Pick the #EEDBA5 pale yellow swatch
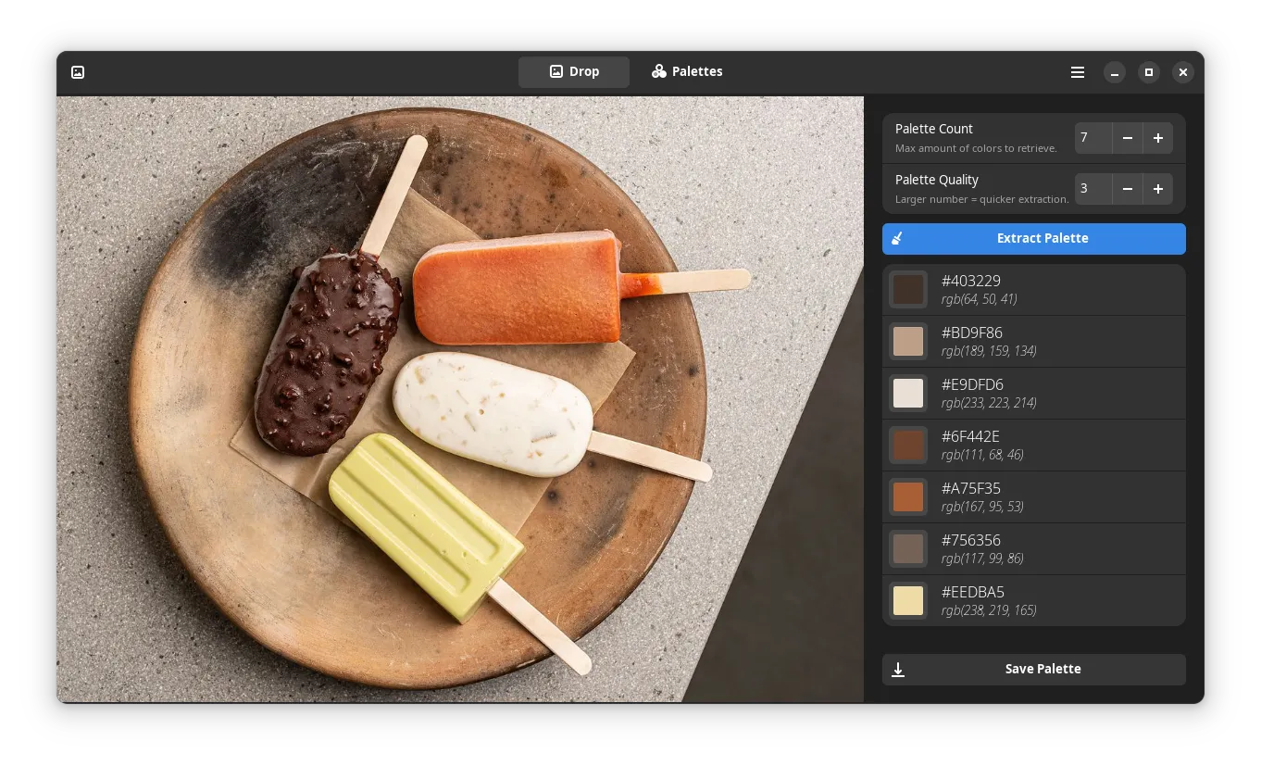This screenshot has height=766, width=1261. tap(908, 601)
